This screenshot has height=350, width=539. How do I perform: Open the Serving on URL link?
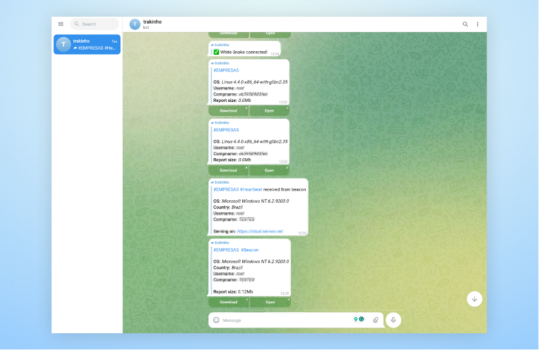click(260, 231)
